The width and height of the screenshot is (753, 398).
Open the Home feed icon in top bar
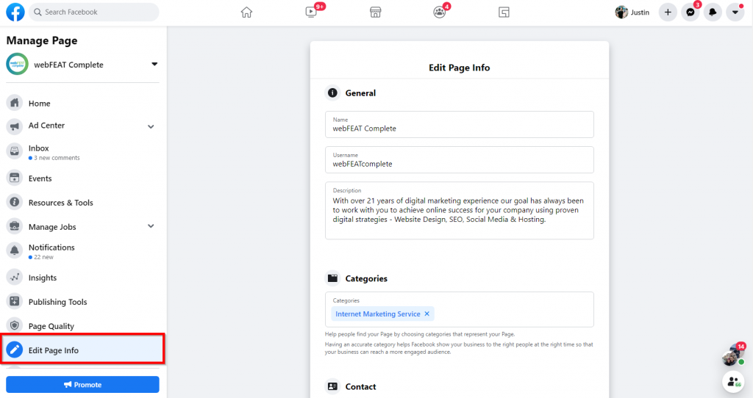[246, 12]
